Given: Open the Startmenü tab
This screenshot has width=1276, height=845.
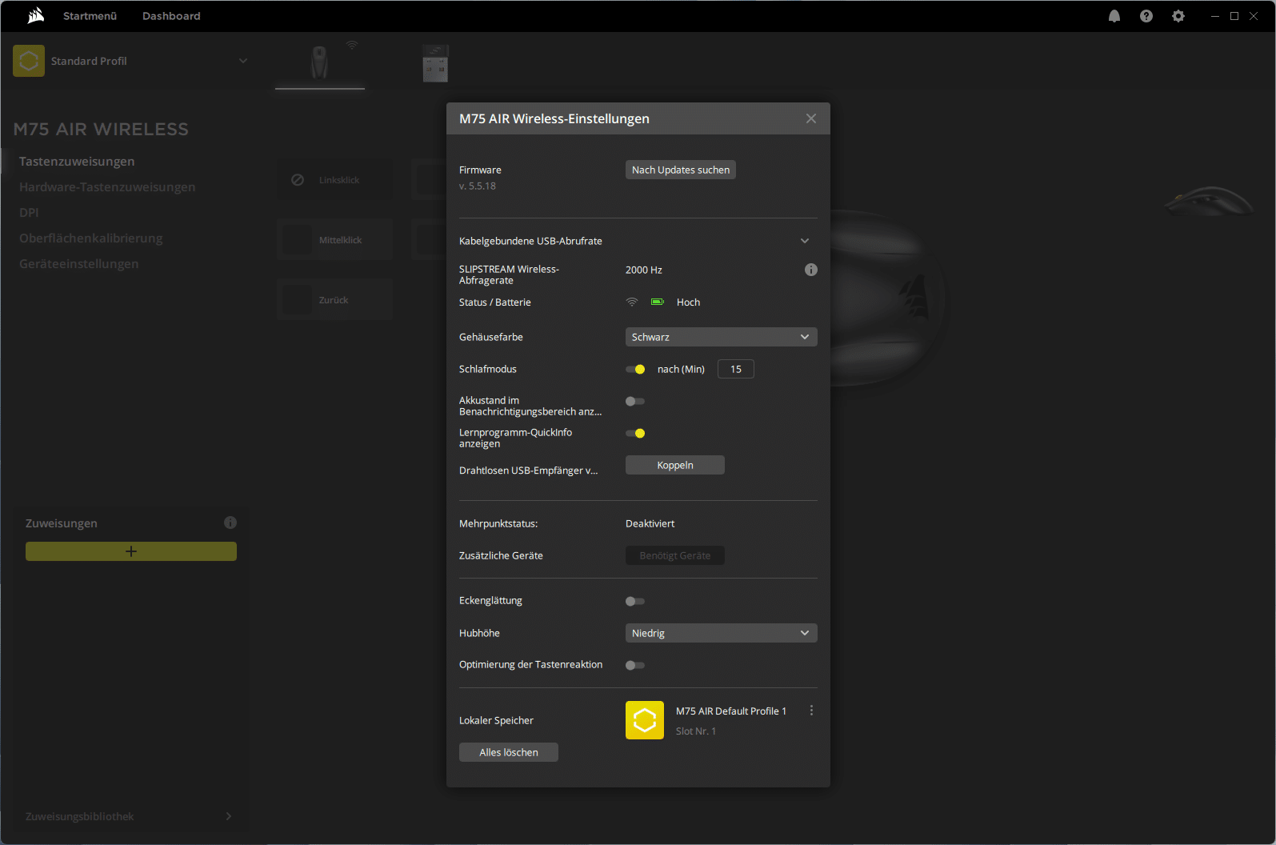Looking at the screenshot, I should coord(90,16).
